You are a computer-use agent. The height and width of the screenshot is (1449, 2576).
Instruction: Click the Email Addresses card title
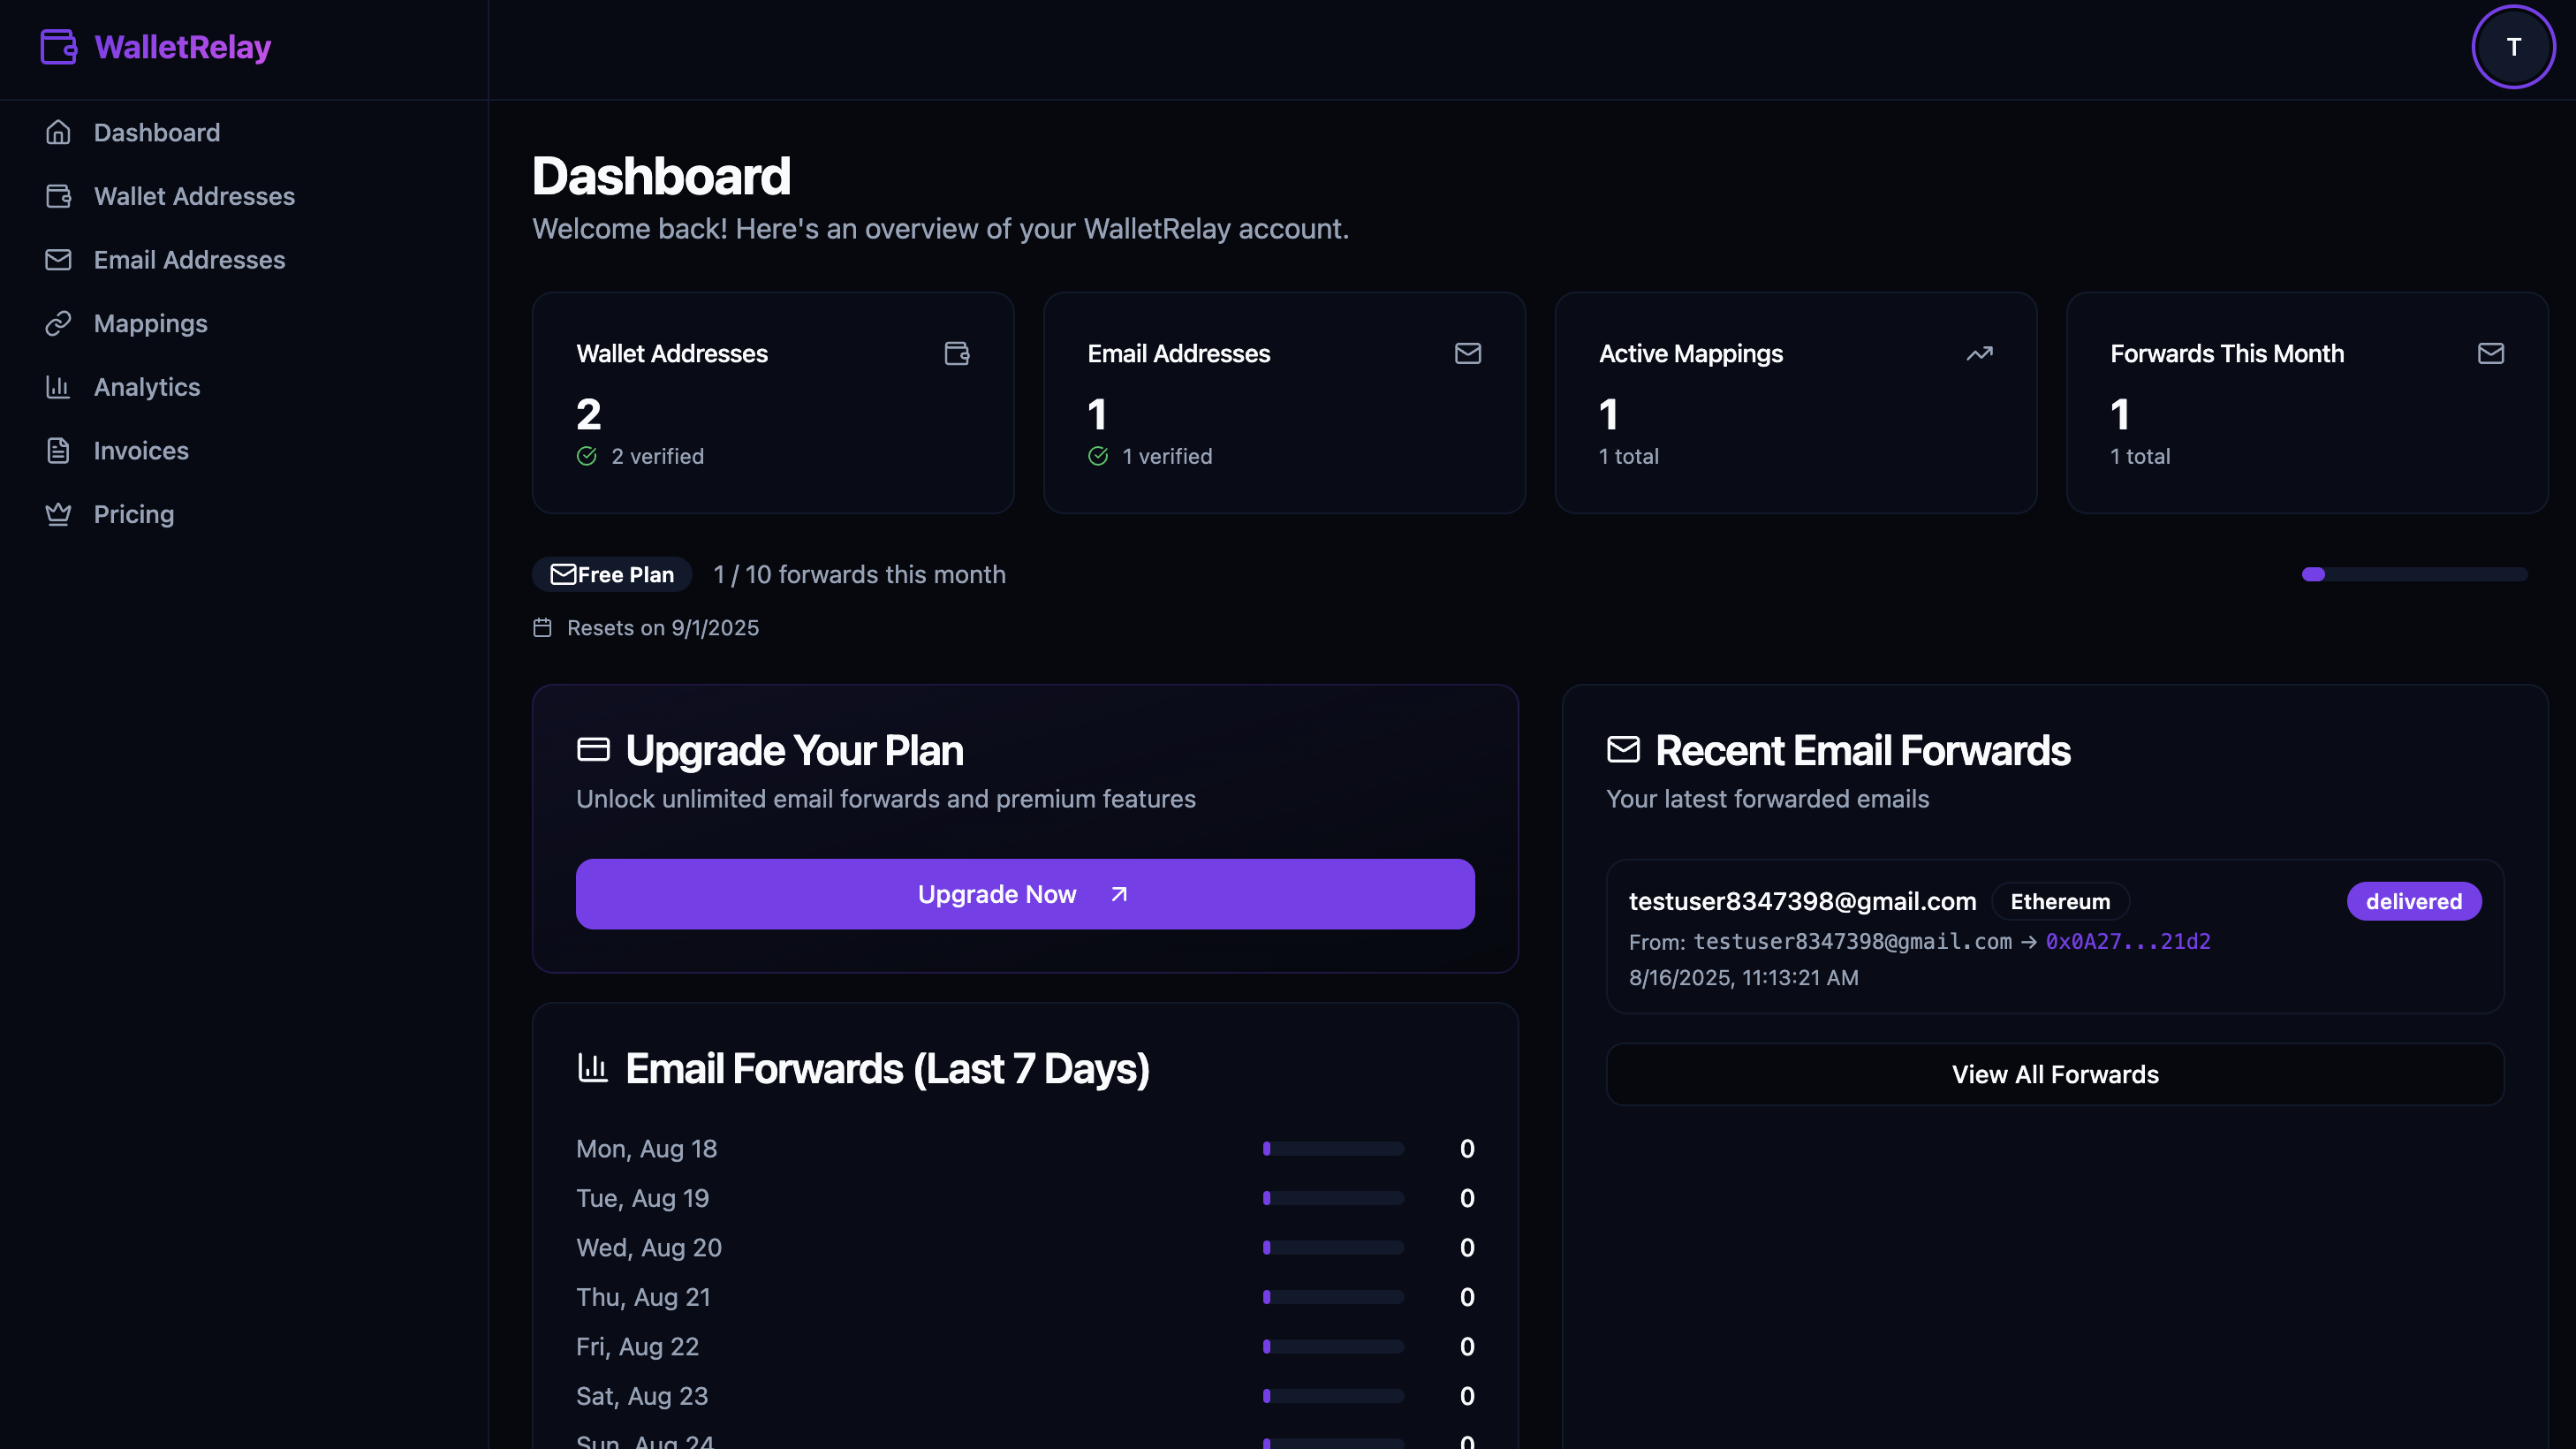[1178, 353]
